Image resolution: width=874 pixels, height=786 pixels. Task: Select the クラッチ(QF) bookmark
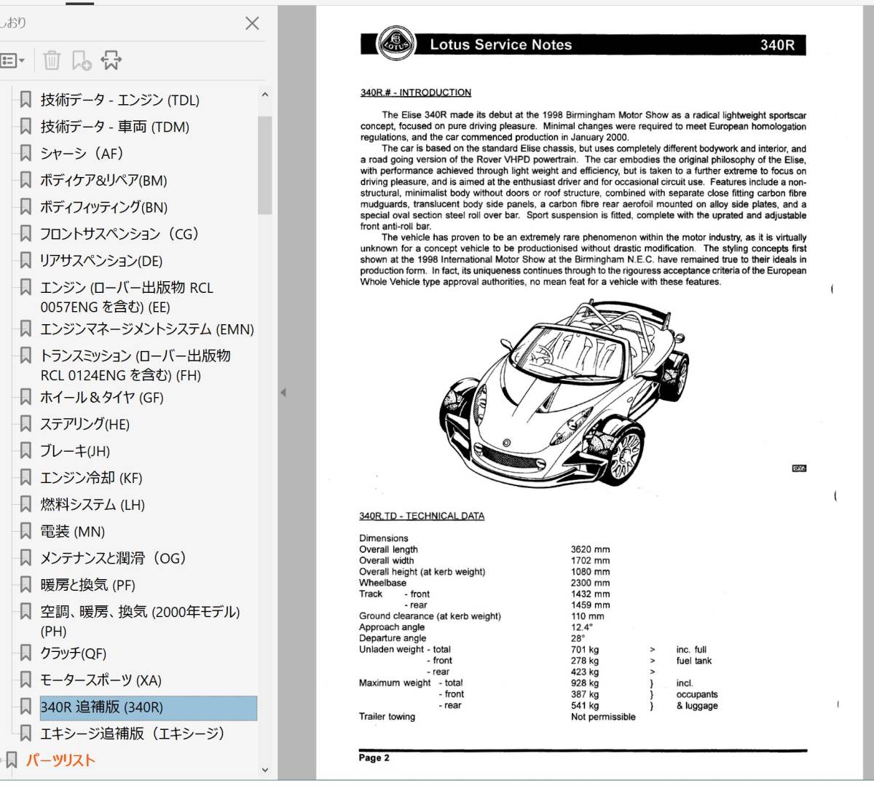73,653
